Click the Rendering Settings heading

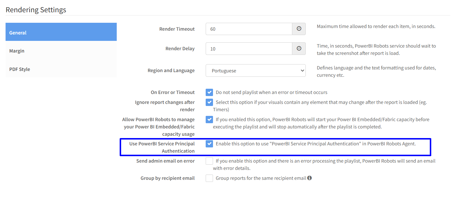(x=36, y=10)
